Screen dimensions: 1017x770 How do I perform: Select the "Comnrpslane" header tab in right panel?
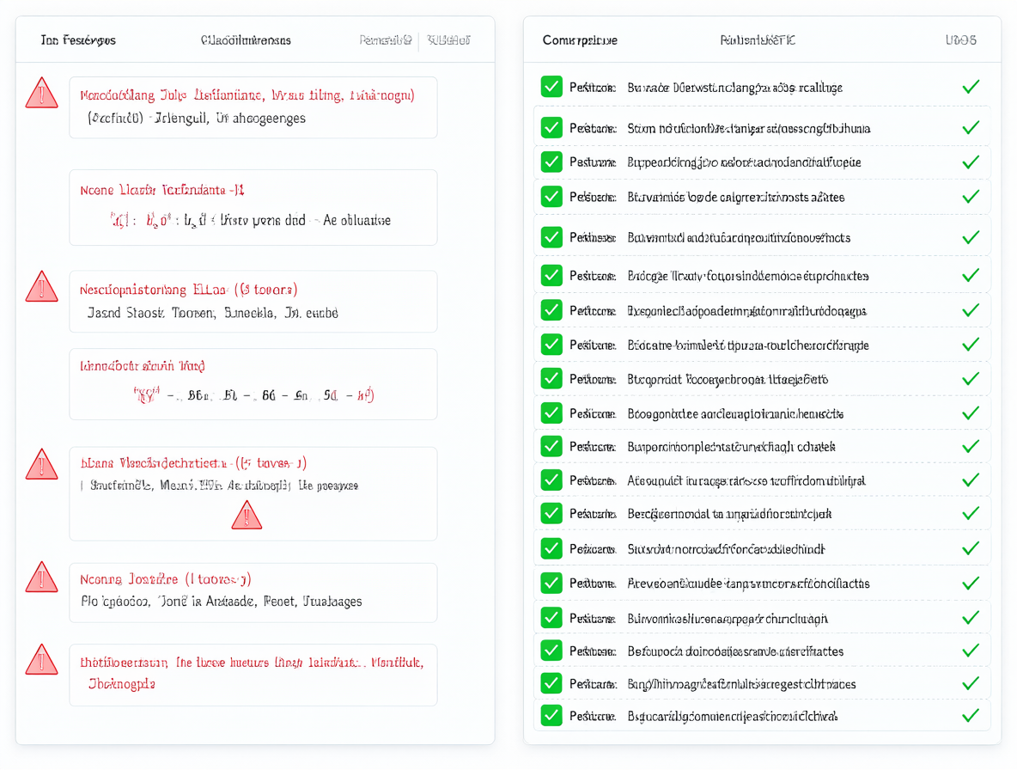(580, 40)
